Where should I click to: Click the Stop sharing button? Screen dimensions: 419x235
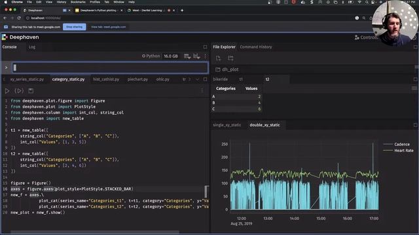tap(74, 27)
